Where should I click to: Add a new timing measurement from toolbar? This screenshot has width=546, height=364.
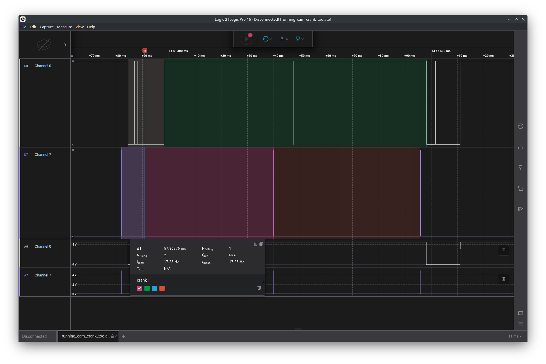(x=283, y=39)
